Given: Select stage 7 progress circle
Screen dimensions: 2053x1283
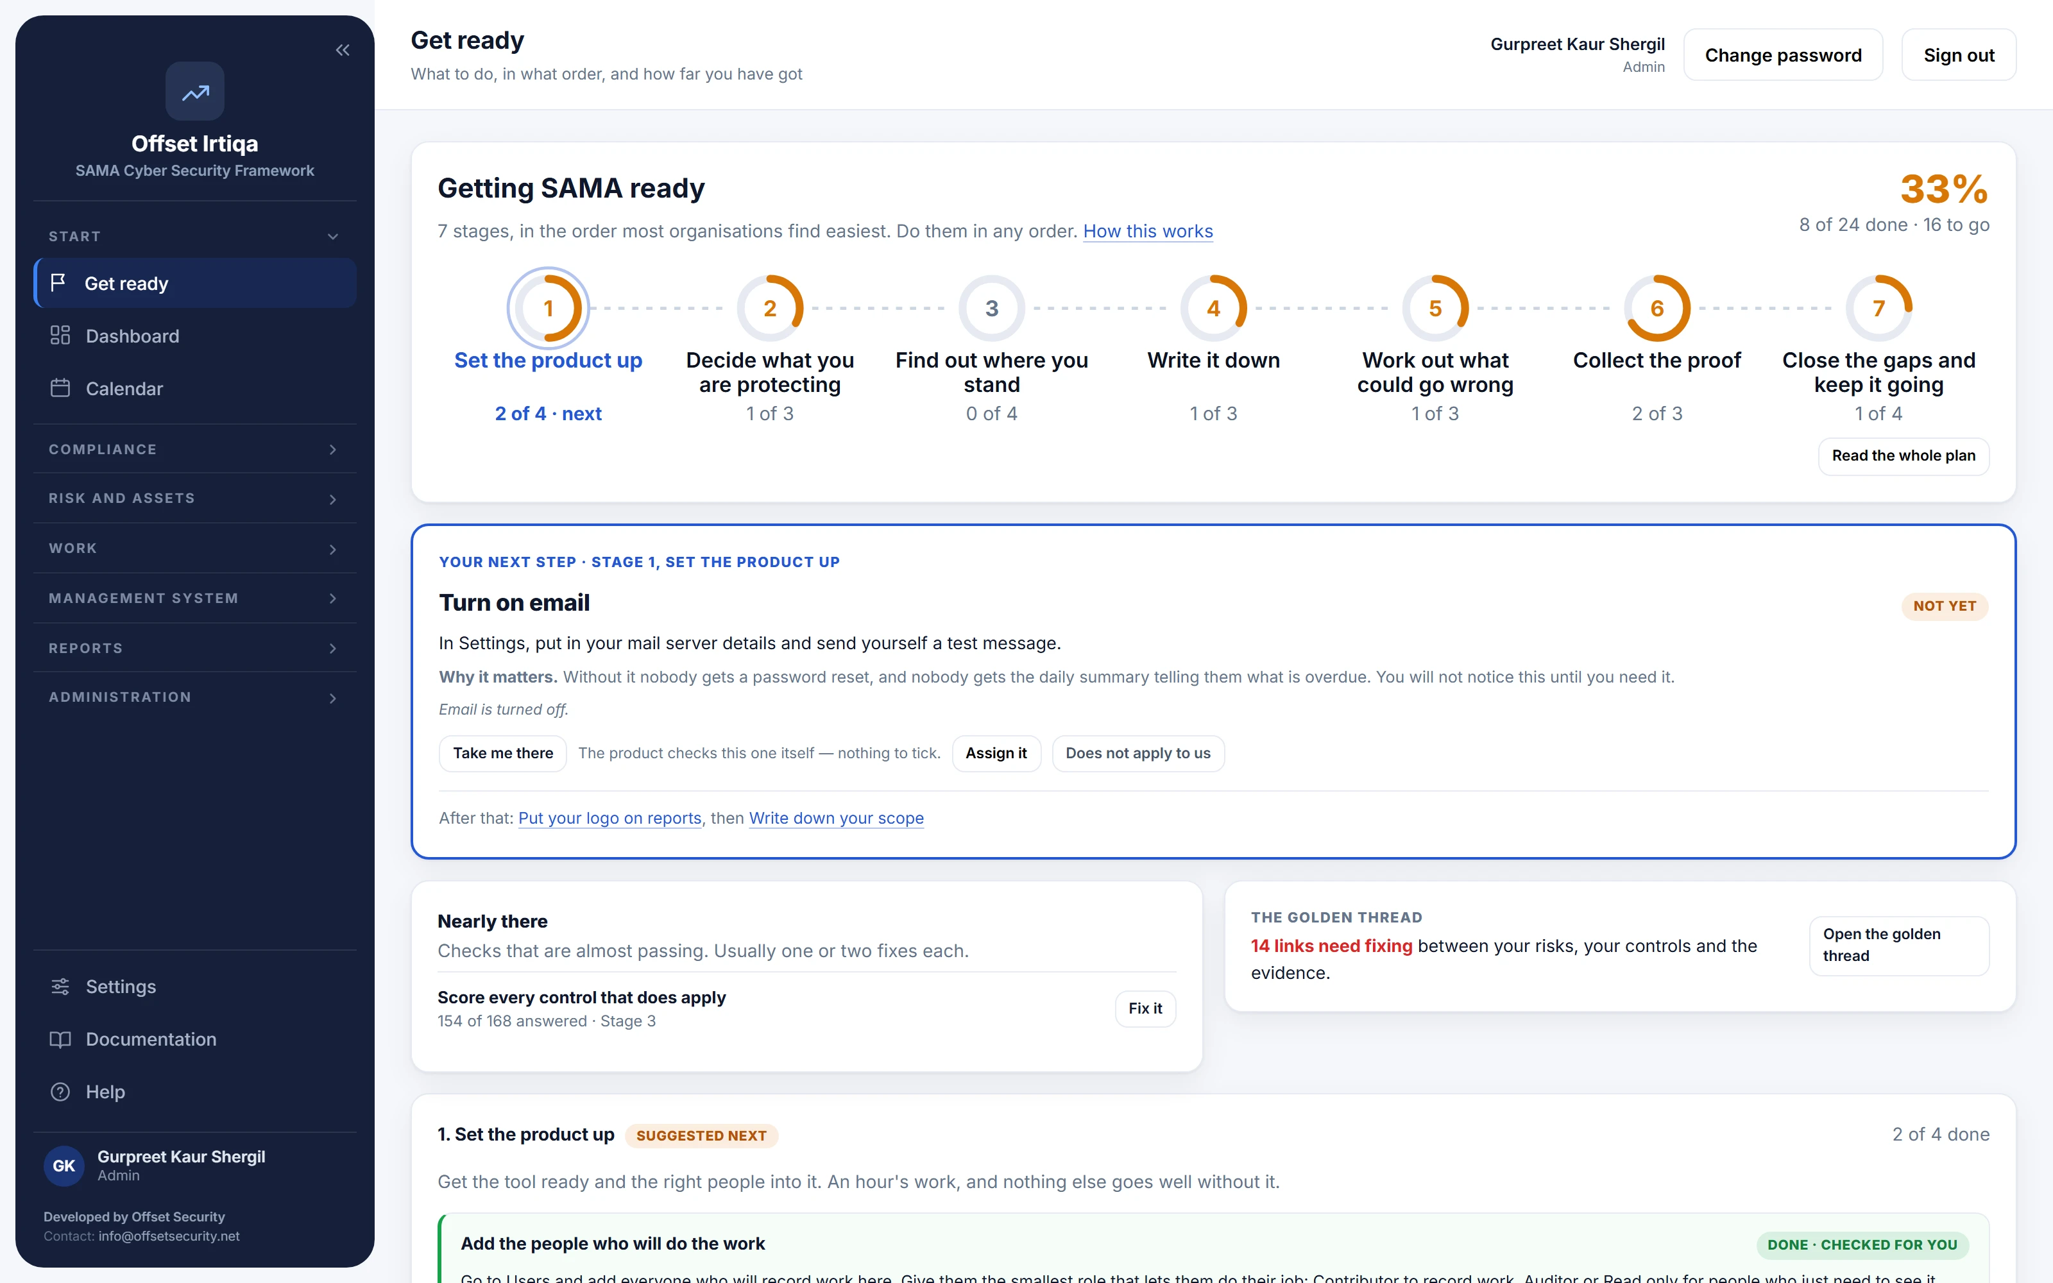Looking at the screenshot, I should [1879, 308].
